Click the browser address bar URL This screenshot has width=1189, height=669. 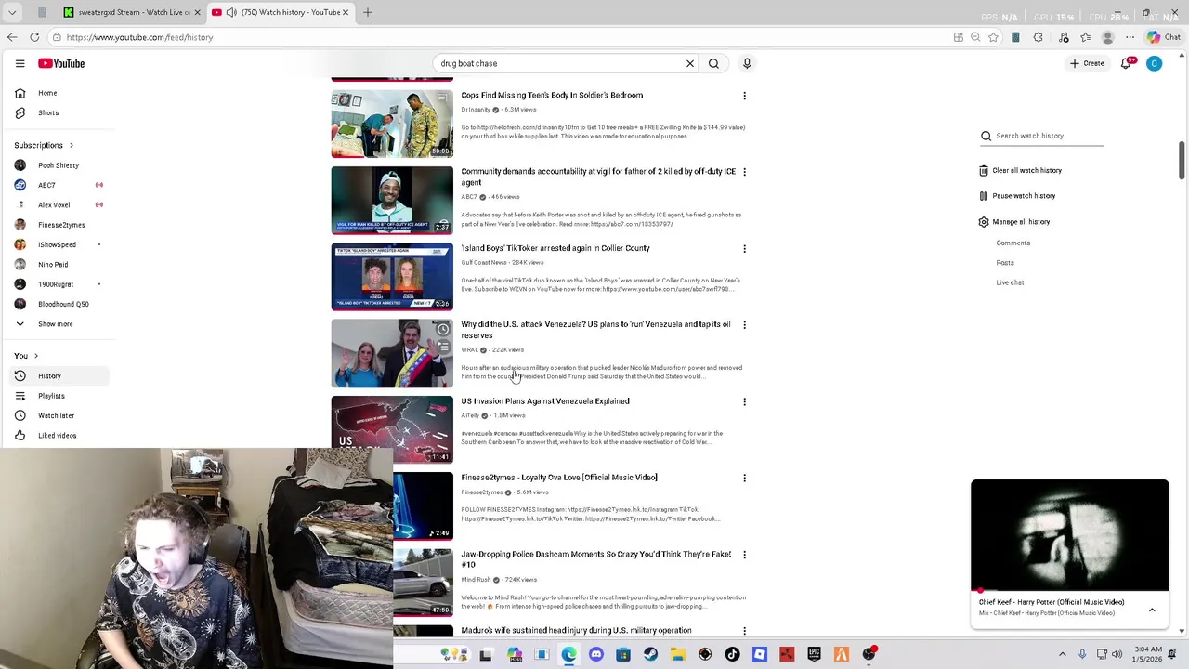point(139,37)
